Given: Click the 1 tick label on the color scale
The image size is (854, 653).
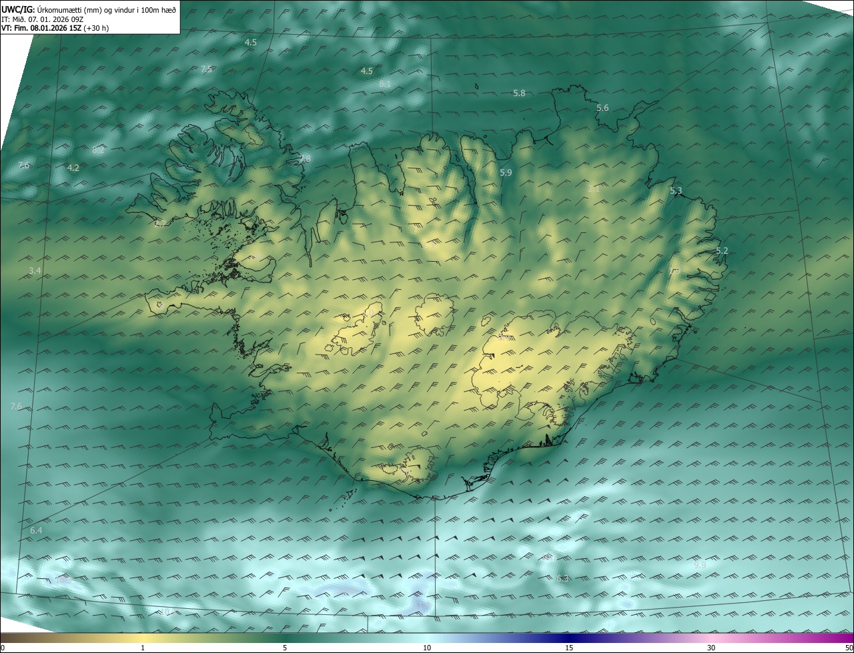Looking at the screenshot, I should point(143,648).
